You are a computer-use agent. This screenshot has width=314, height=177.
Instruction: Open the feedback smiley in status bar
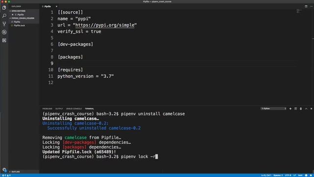306,176
